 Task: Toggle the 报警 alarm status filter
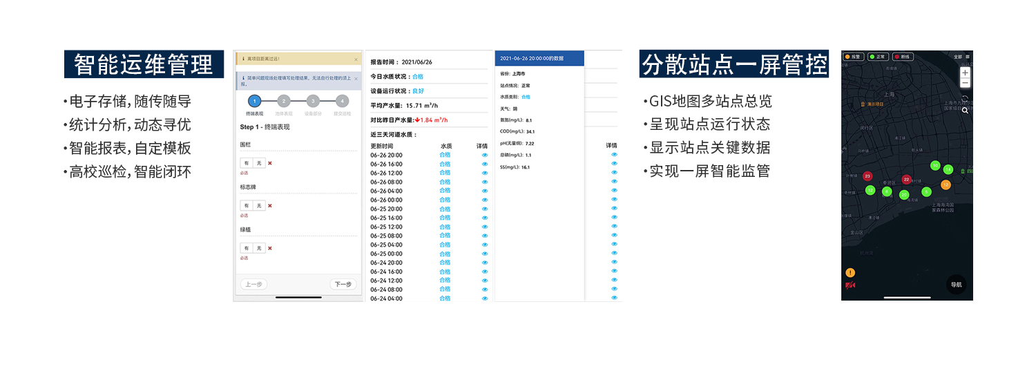pos(854,57)
